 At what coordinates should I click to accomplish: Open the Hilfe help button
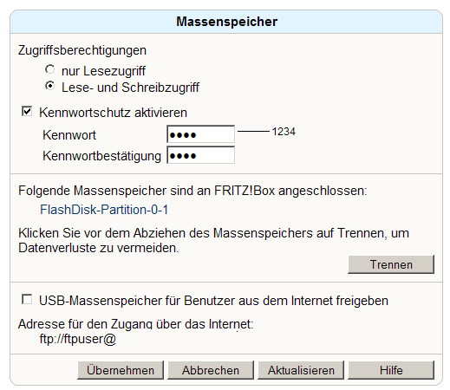[391, 370]
